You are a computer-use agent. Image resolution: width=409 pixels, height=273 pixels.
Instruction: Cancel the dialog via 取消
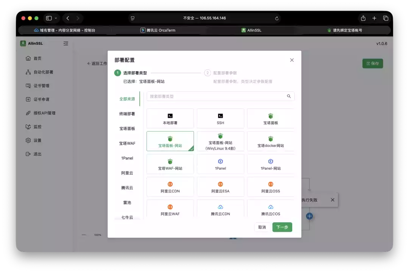[262, 227]
